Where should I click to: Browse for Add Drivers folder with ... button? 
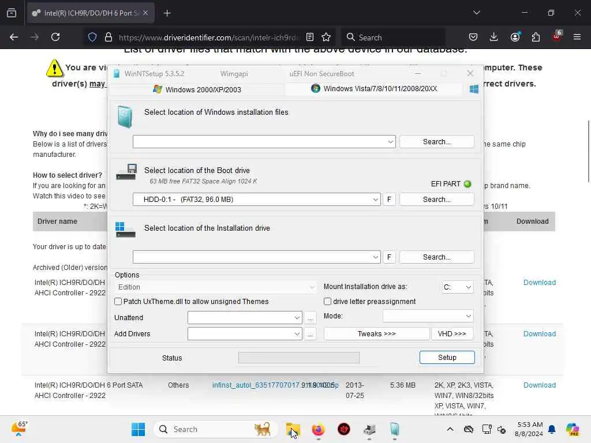pos(310,334)
